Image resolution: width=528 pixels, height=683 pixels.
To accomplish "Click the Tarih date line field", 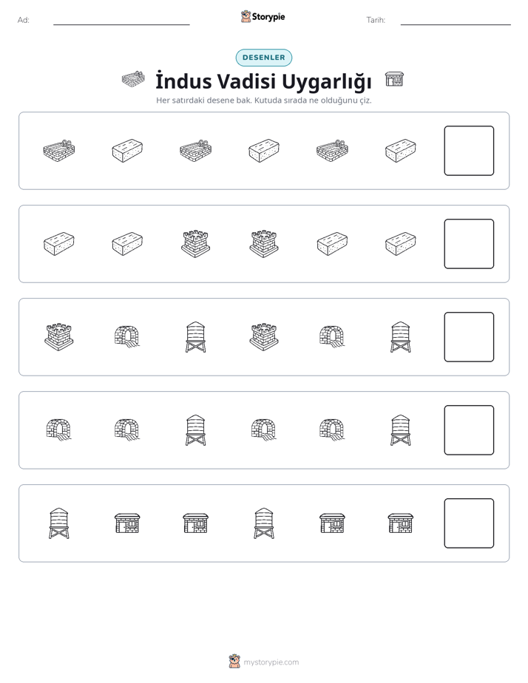I will [x=456, y=21].
